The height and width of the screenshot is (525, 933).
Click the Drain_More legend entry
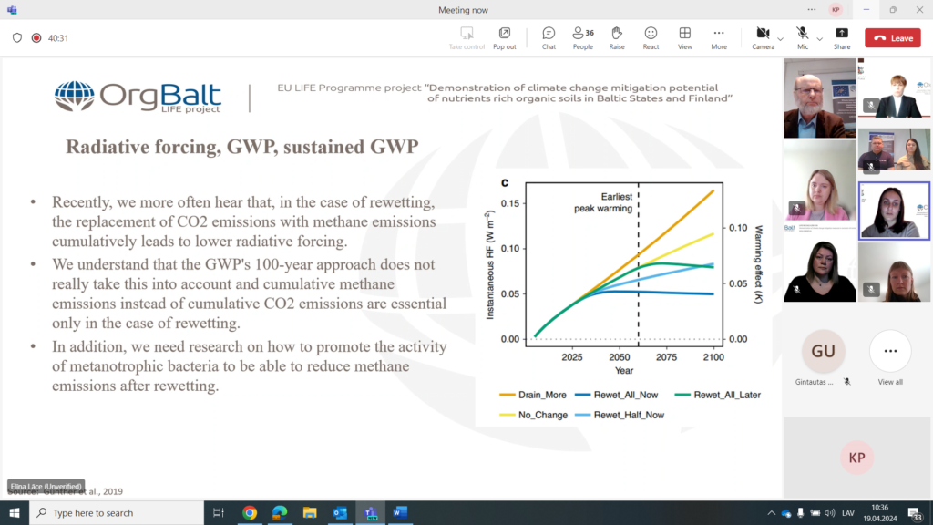[533, 395]
